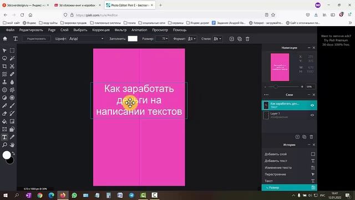Click duplicate icon at Layers panel bottom
This screenshot has width=355, height=200.
pyautogui.click(x=305, y=137)
